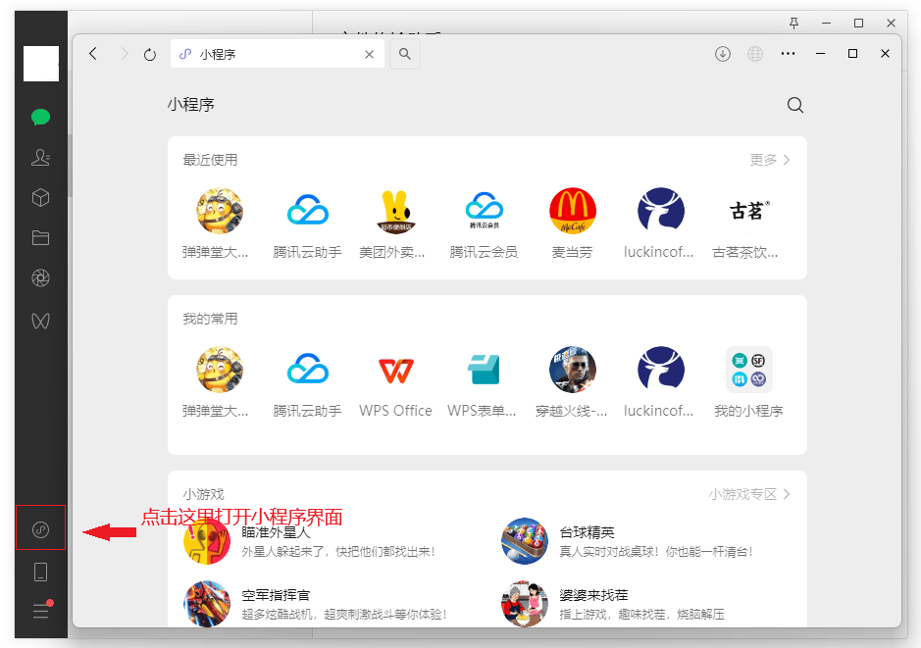Open the Files folder icon in the sidebar
This screenshot has height=648, width=921.
40,237
